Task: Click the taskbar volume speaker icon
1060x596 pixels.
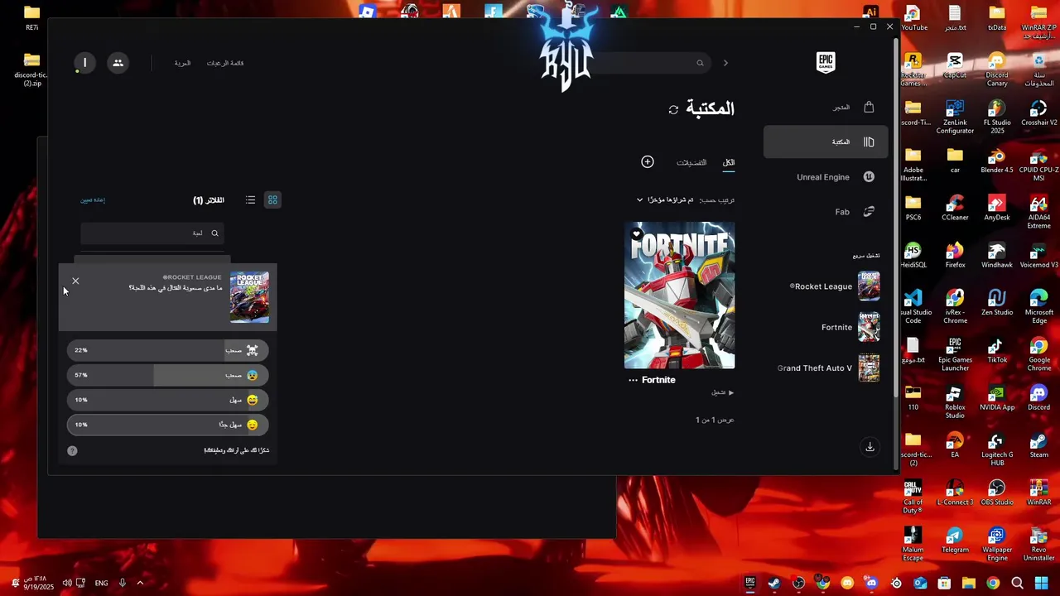Action: (67, 583)
